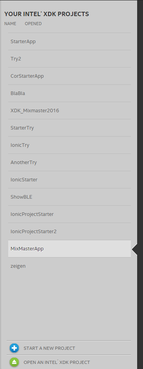Screen dimensions: 143x369
Task: Select the BlaBla project entry
Action: point(70,93)
